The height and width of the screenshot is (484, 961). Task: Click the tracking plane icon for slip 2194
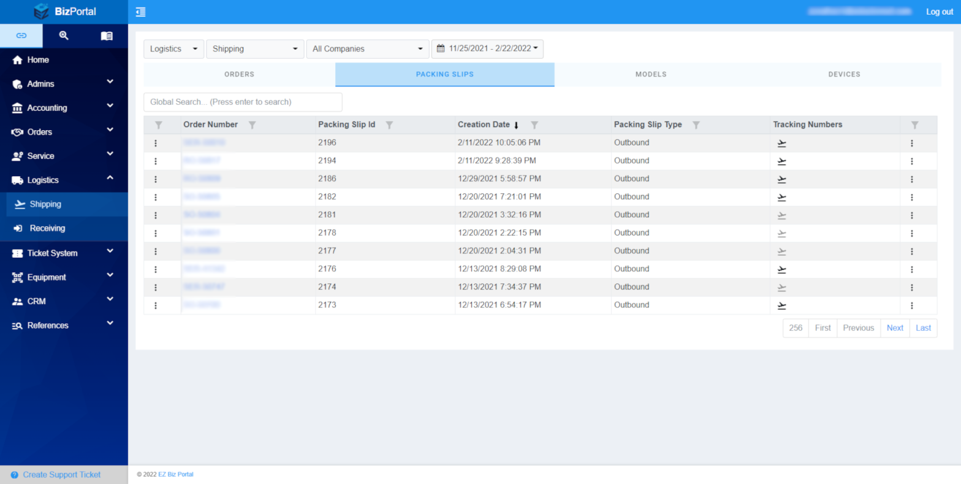(781, 161)
